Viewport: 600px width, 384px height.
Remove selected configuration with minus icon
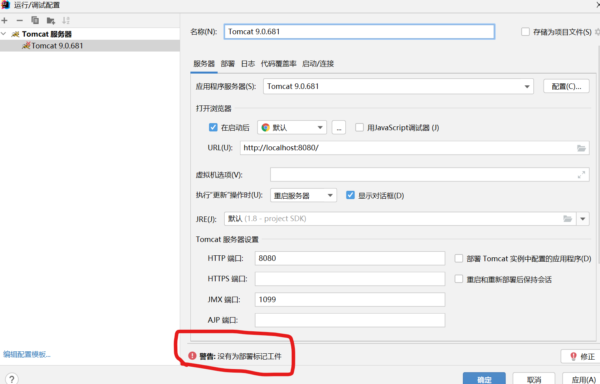20,20
